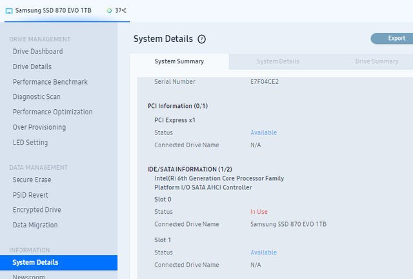Switch to the System Details tab
This screenshot has width=413, height=279.
coord(278,61)
